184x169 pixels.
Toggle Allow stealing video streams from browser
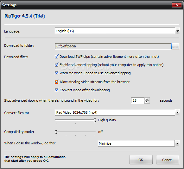tap(57, 82)
